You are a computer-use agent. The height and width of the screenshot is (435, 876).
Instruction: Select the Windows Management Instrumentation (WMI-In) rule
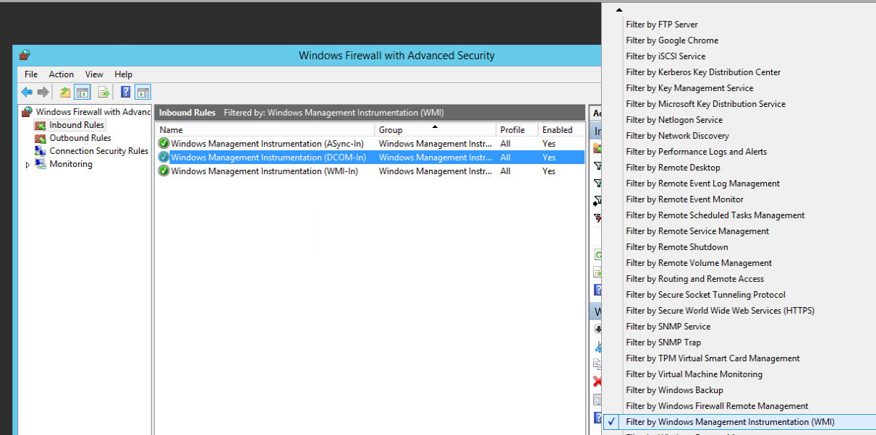click(268, 171)
